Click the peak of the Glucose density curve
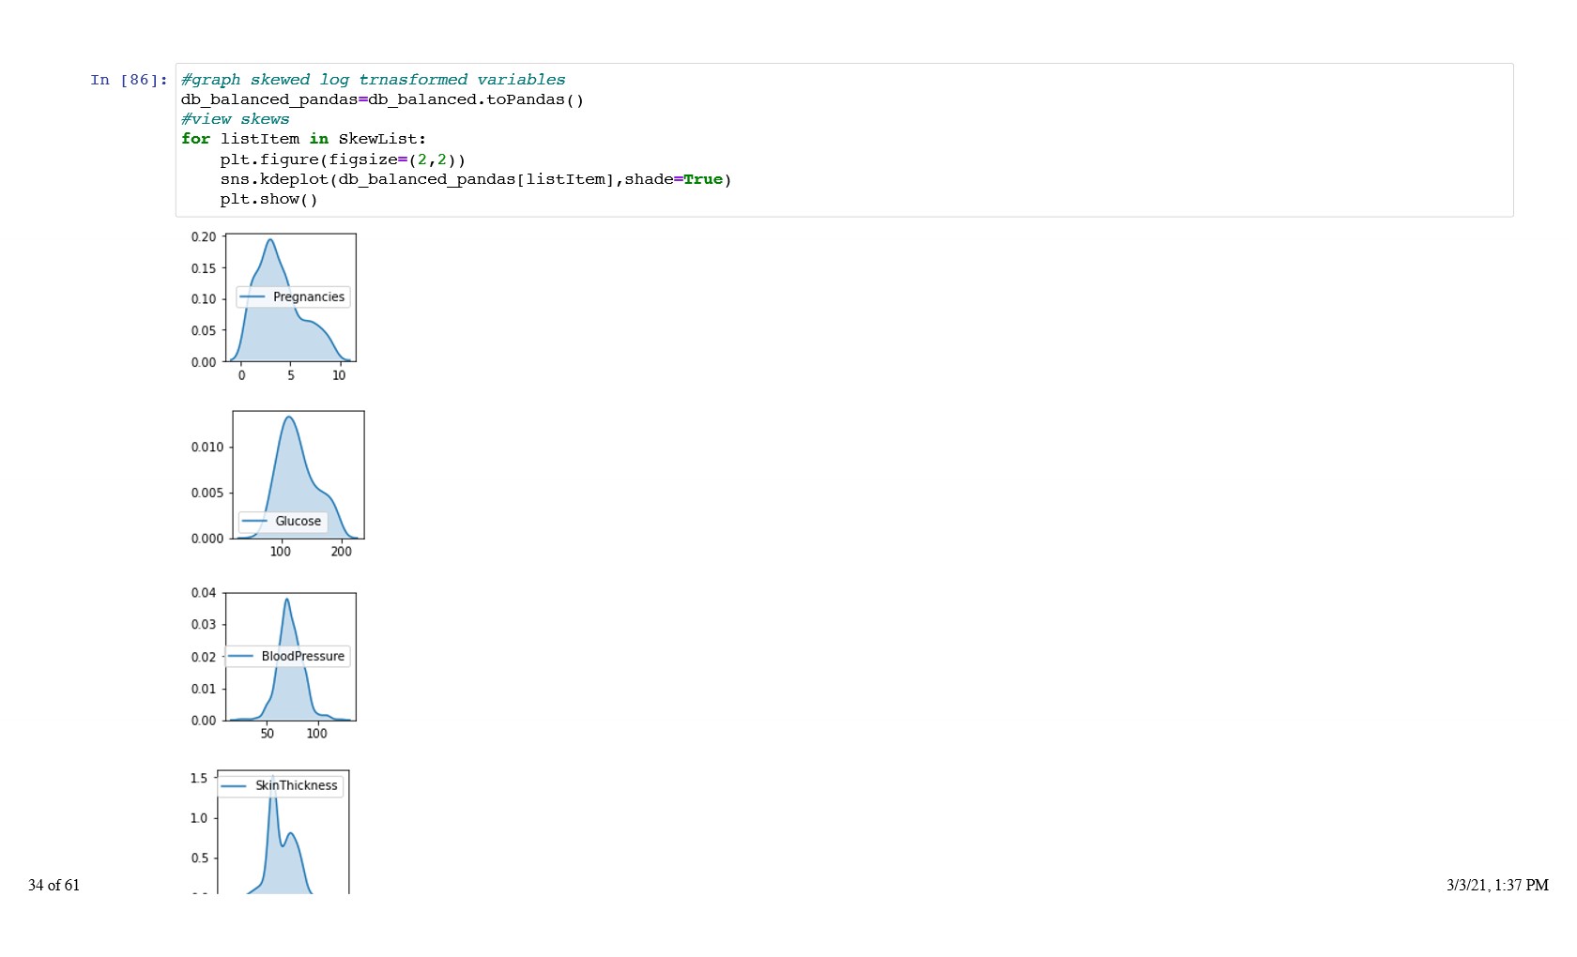Viewport: 1577px width, 957px height. 289,417
